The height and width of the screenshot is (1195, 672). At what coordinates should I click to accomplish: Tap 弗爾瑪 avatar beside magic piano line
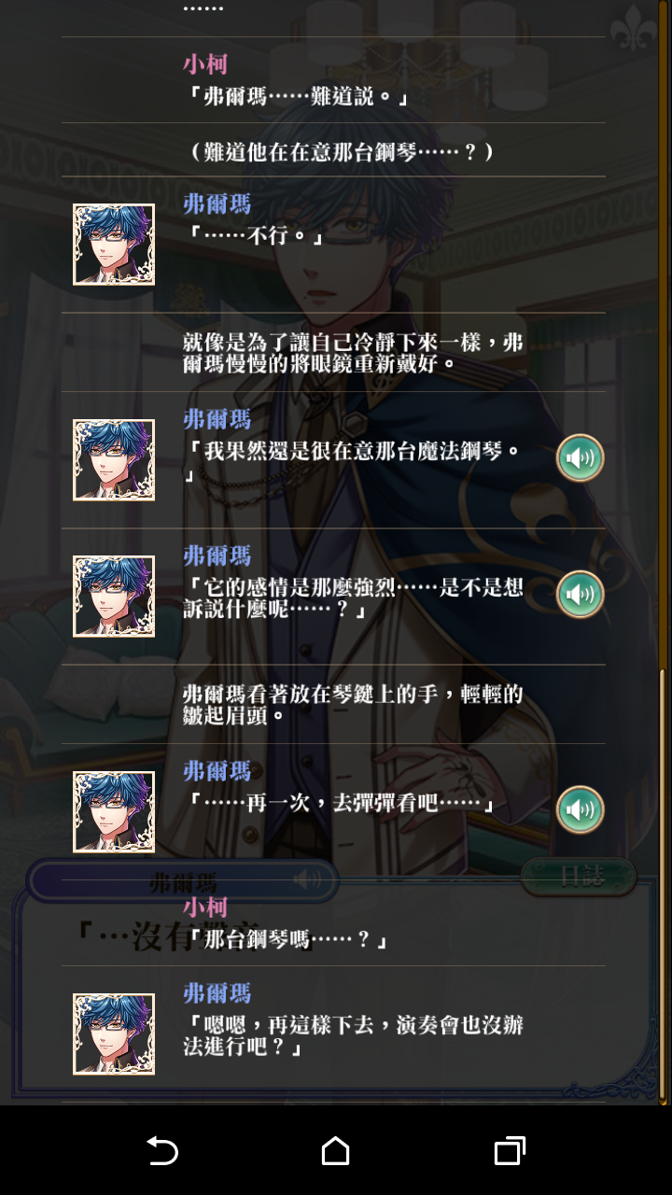114,460
